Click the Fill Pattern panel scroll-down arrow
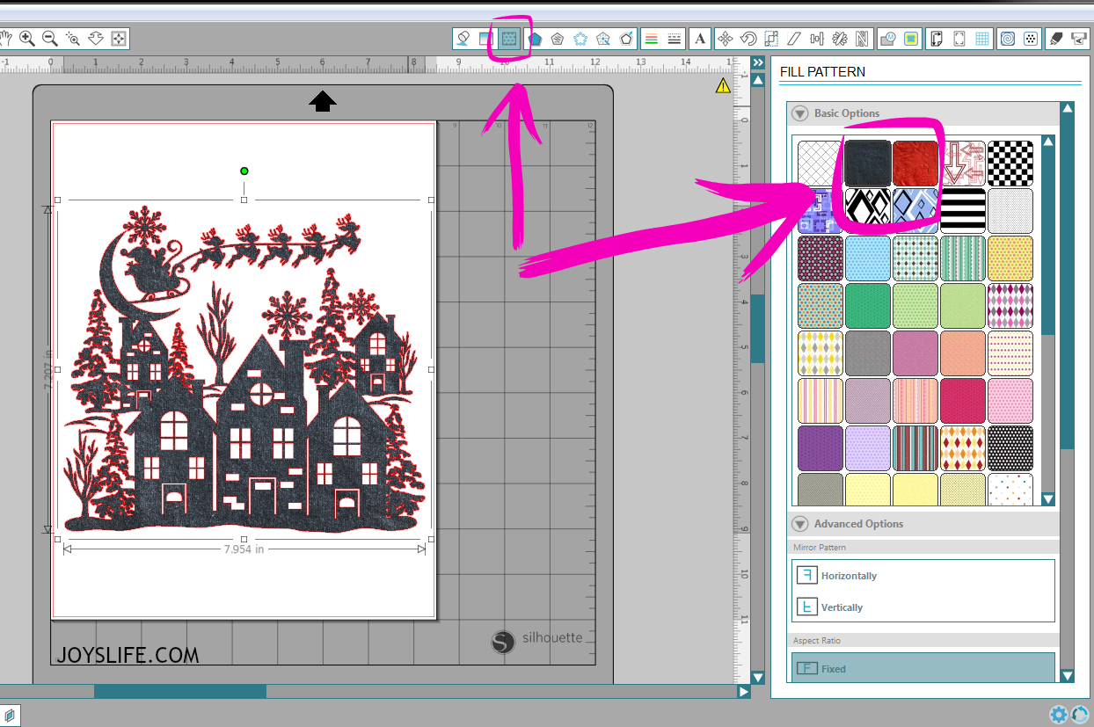The width and height of the screenshot is (1094, 727). coord(1068,676)
